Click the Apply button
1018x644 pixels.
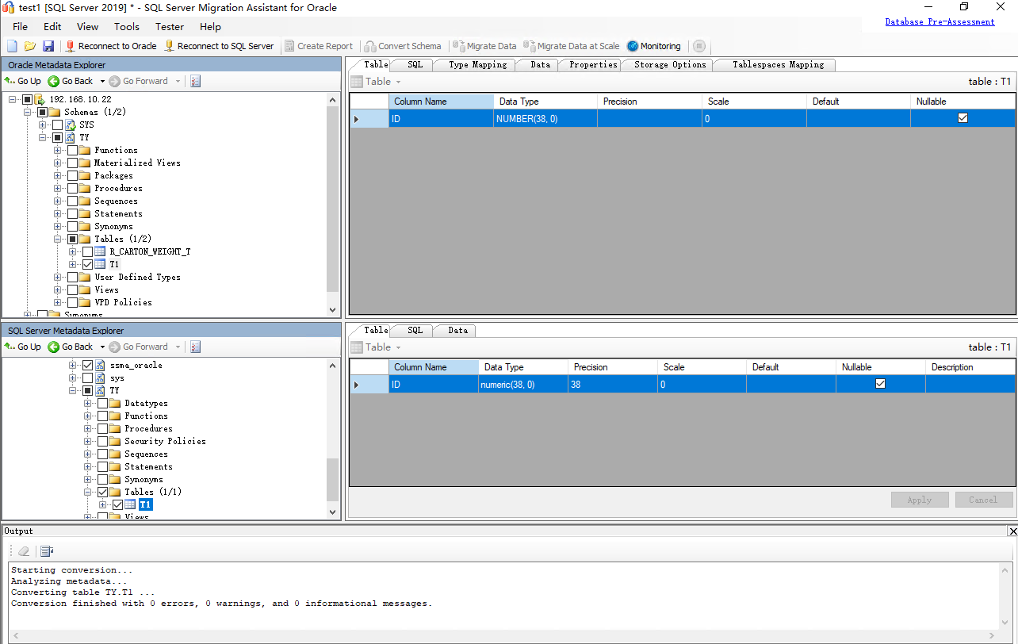click(920, 500)
